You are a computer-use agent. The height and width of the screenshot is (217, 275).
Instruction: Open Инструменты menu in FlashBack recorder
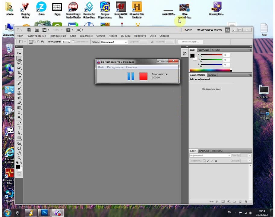tap(115, 67)
